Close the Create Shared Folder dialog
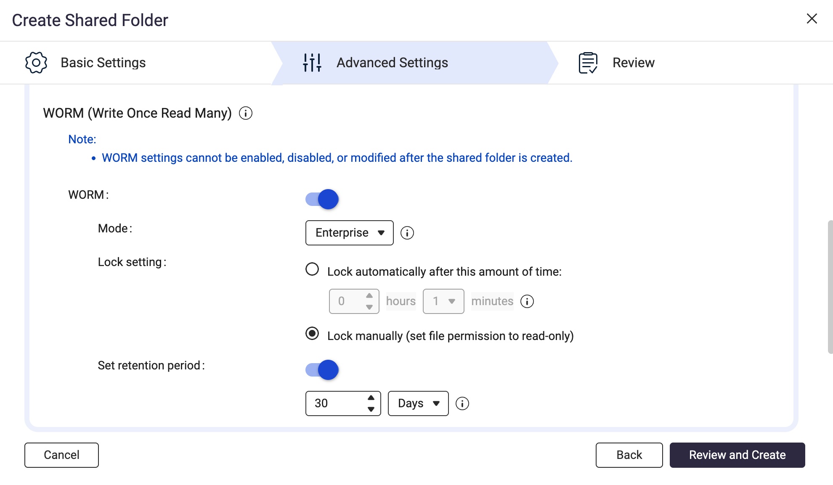 812,18
